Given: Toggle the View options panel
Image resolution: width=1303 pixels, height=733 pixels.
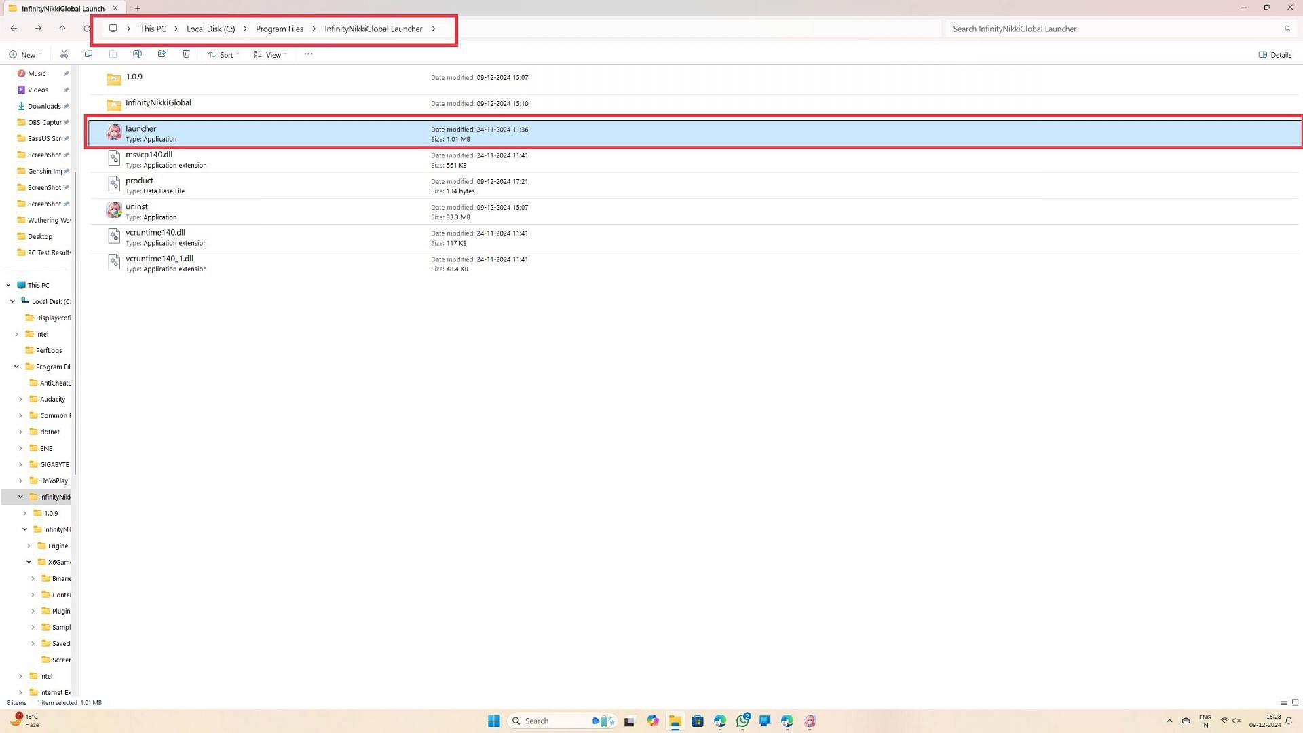Looking at the screenshot, I should pos(270,54).
